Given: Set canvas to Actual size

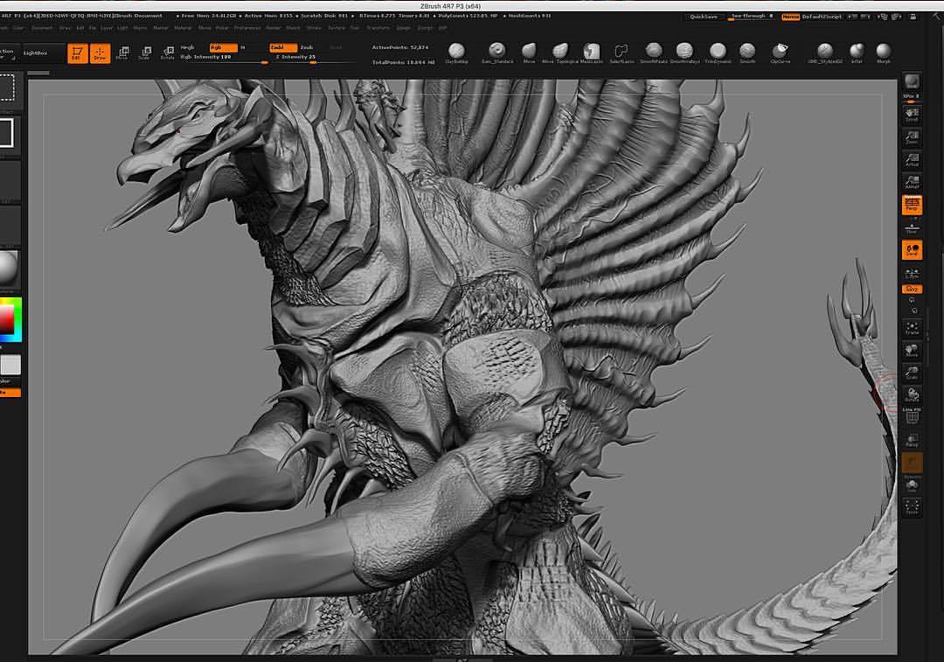Looking at the screenshot, I should pos(912,160).
